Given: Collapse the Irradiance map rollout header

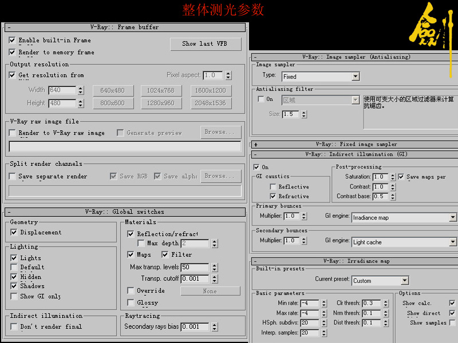Looking at the screenshot, I should pyautogui.click(x=255, y=261).
